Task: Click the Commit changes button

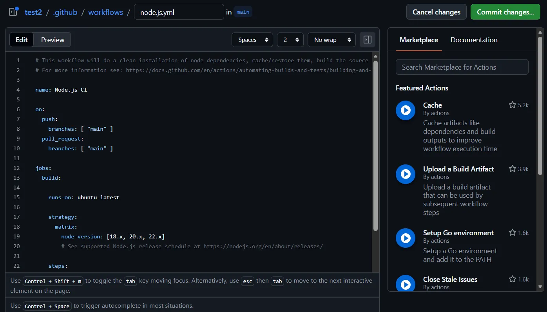Action: click(x=505, y=12)
